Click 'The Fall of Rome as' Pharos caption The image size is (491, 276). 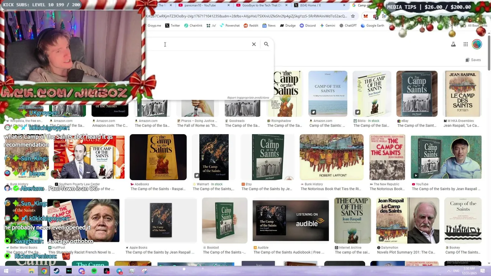click(x=197, y=125)
